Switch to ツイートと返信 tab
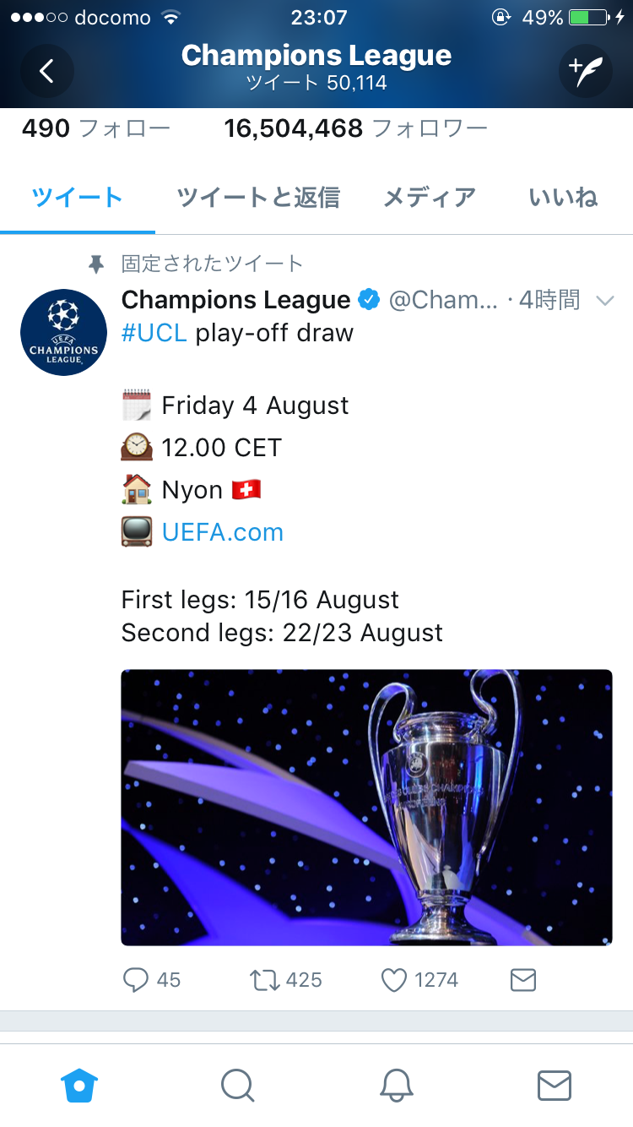The width and height of the screenshot is (633, 1127). pyautogui.click(x=258, y=198)
